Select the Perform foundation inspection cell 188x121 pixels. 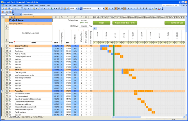pos(34,110)
